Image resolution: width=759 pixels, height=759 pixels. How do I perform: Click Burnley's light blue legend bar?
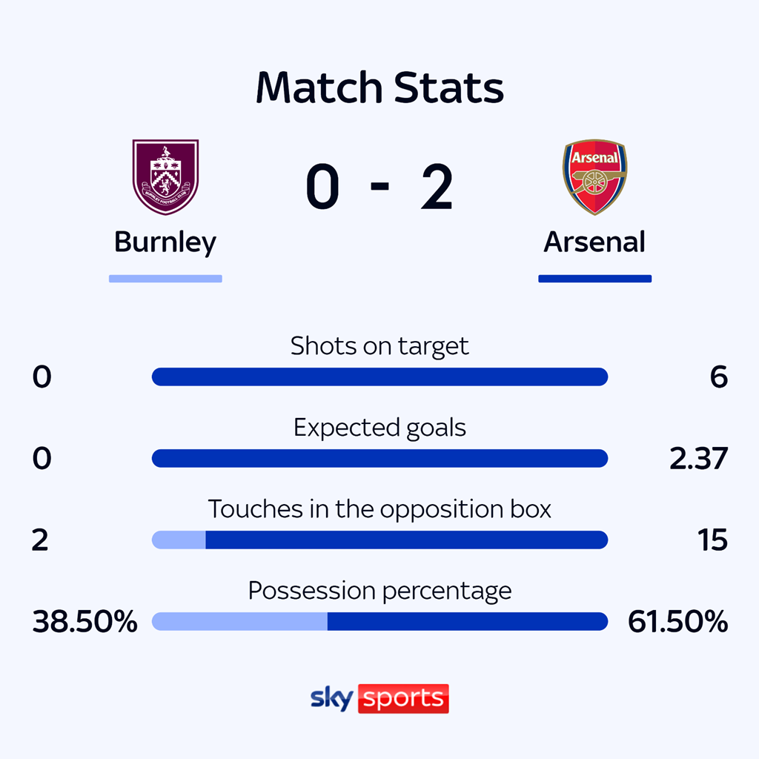point(165,279)
